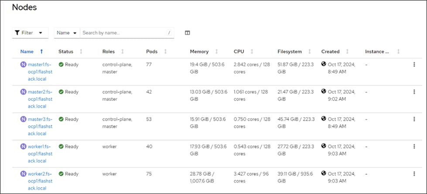
Task: Select filesystem value 21.47 GiB / 223.3 GiB
Action: click(x=296, y=95)
